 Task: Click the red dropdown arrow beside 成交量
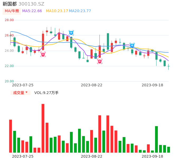26,92
